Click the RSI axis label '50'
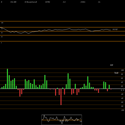Screen dimensions: 125x125 [x=2, y=33]
